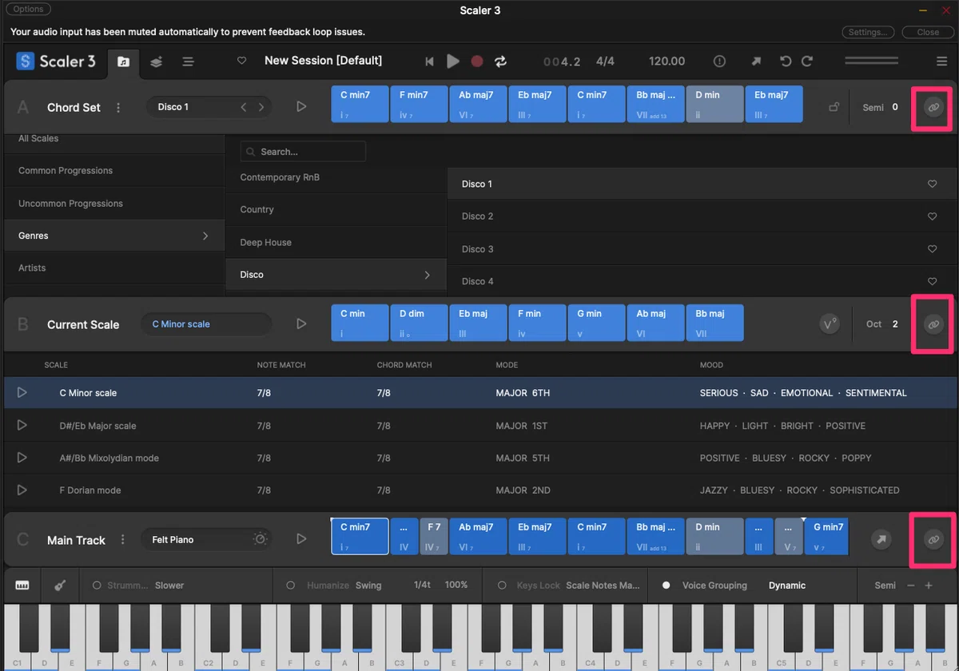Toggle the V° chord variation button
This screenshot has width=959, height=671.
830,324
